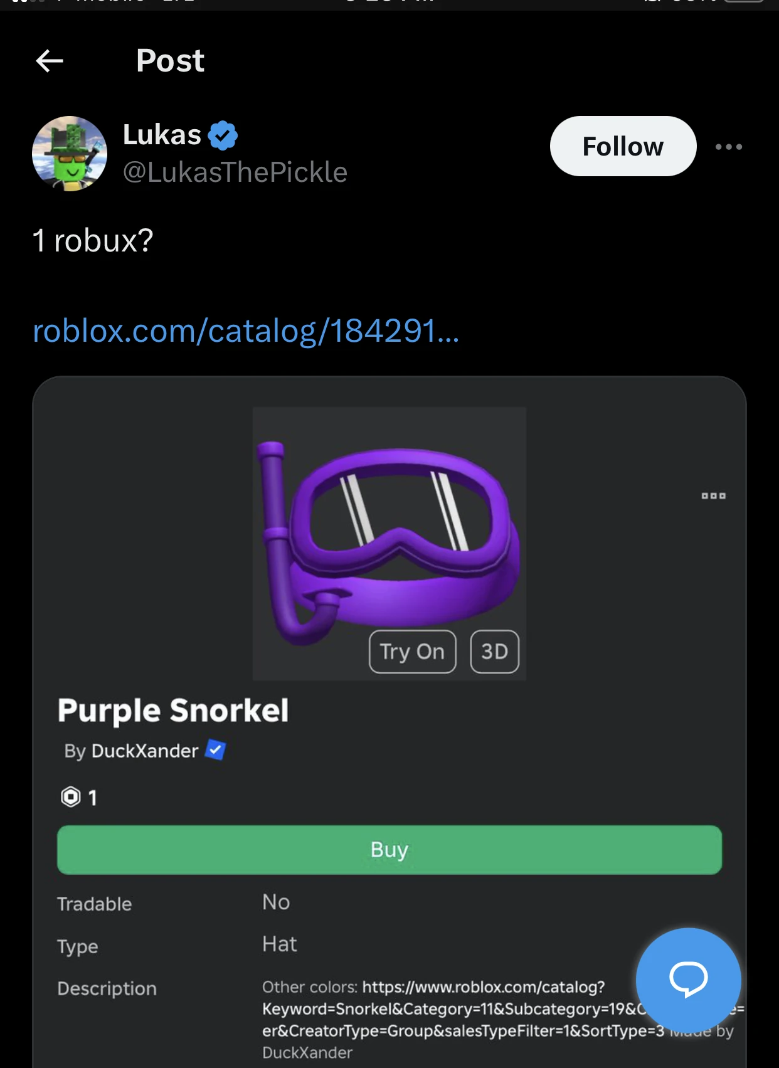Click the verified badge beside DuckXander
This screenshot has height=1068, width=779.
point(216,751)
